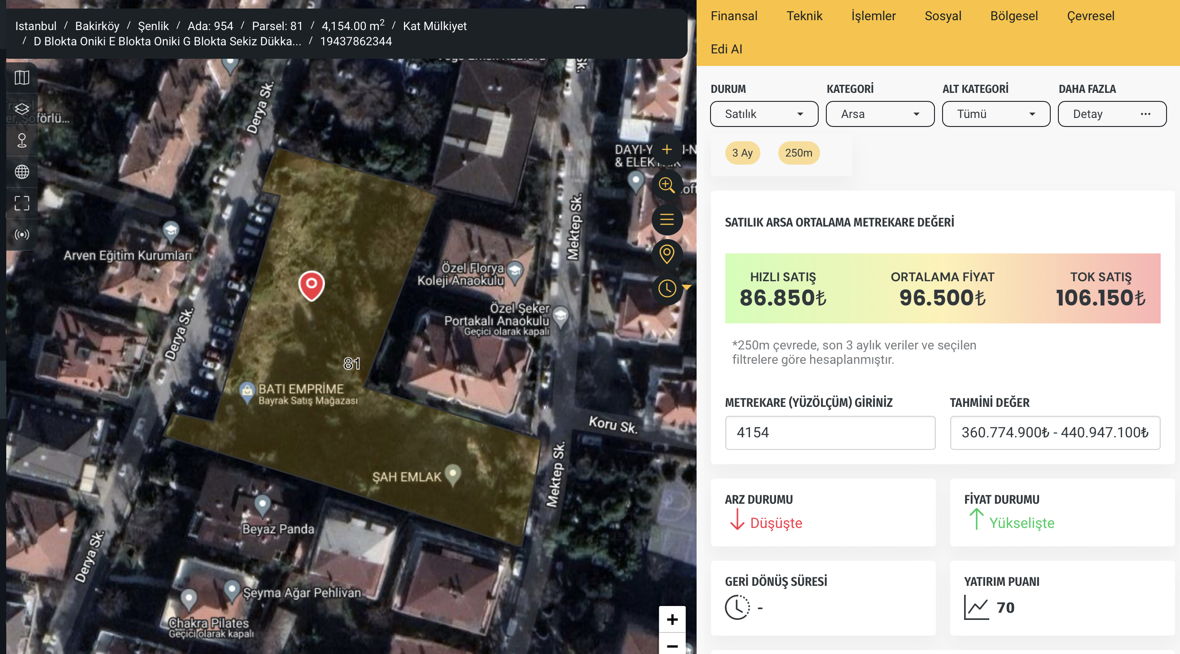This screenshot has height=654, width=1180.
Task: Click the map view icon in left sidebar
Action: (x=22, y=78)
